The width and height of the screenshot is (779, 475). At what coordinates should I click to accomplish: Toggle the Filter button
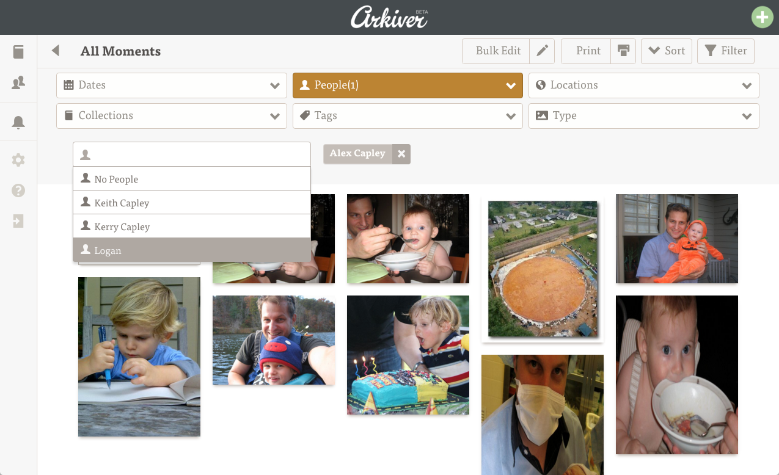coord(726,51)
